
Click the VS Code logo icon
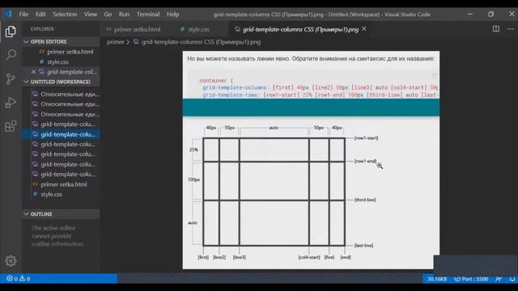8,14
